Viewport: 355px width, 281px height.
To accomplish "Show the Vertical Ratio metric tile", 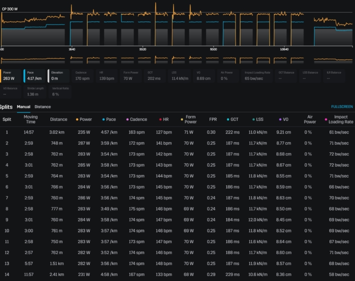I will [x=59, y=91].
